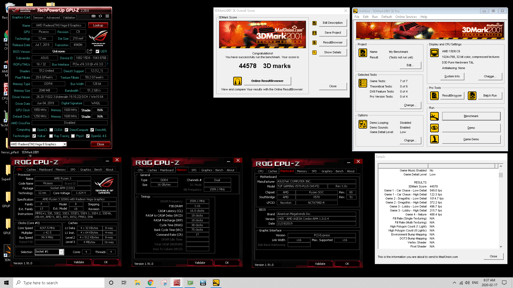Image resolution: width=513 pixels, height=288 pixels.
Task: Toggle the CUDA checkbox
Action: click(51, 130)
